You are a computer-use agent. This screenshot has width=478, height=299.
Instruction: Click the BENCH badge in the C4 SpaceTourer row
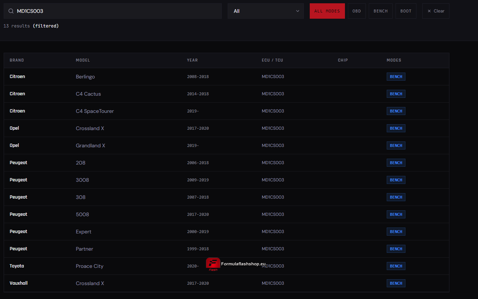396,111
